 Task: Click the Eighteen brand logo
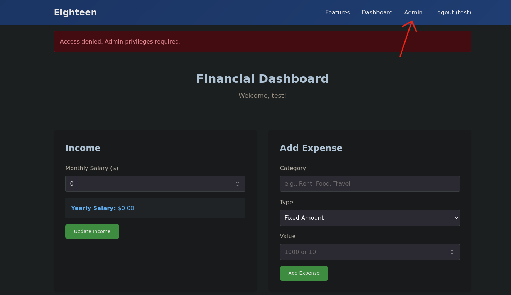tap(75, 12)
